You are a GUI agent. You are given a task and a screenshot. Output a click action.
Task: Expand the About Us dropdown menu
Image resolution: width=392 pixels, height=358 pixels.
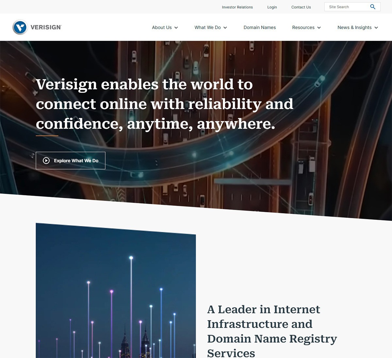tap(162, 27)
